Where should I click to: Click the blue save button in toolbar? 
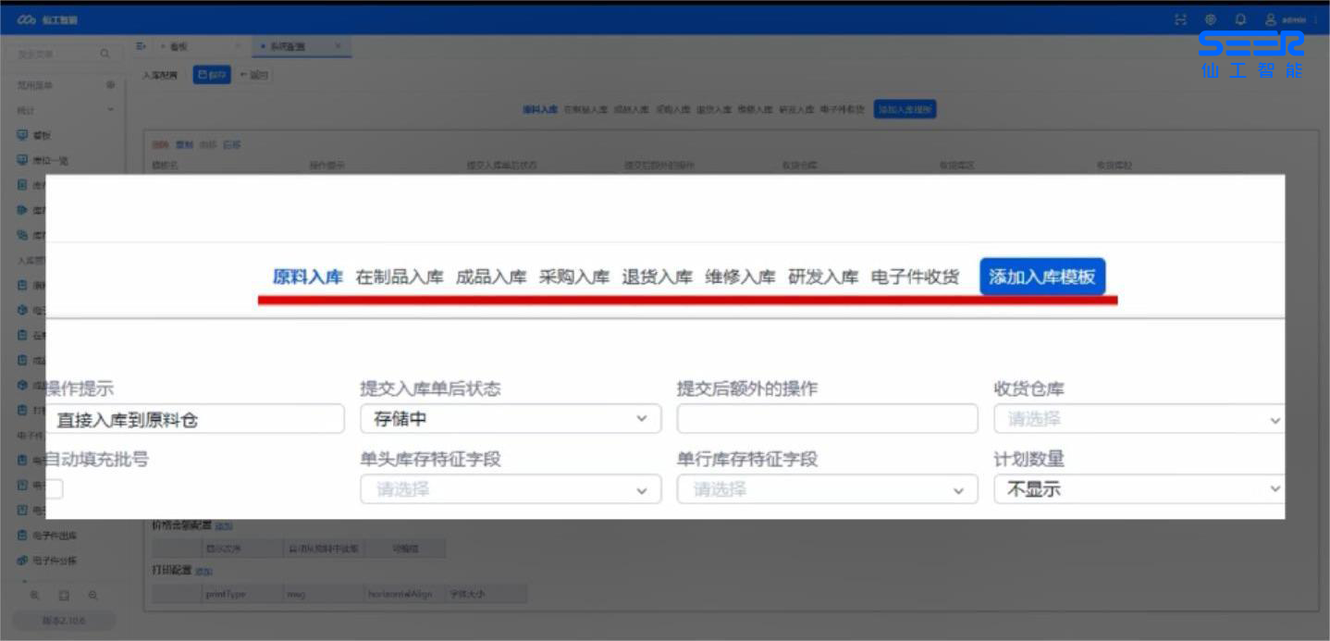(x=212, y=75)
